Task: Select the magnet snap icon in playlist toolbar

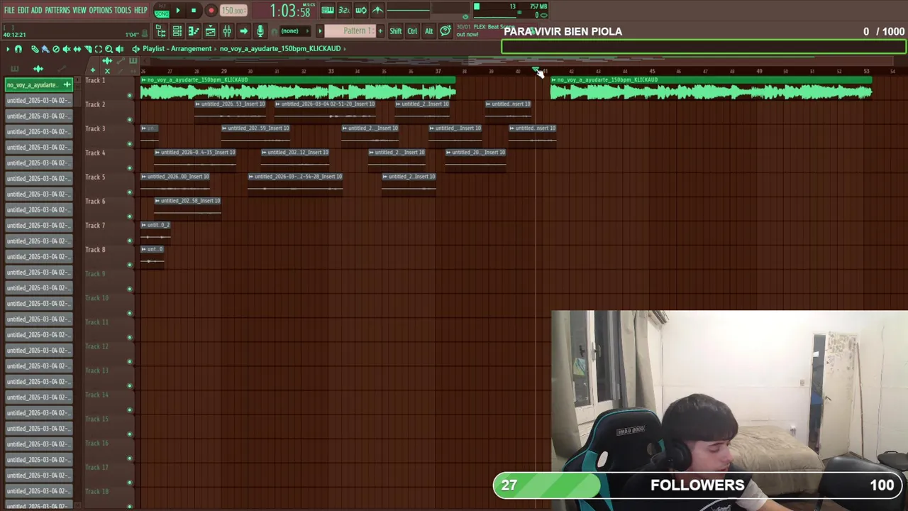Action: [x=18, y=49]
